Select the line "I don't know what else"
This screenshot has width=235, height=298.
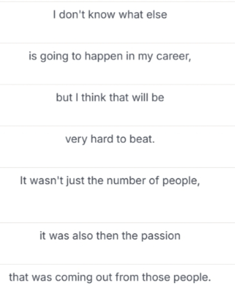117,22
